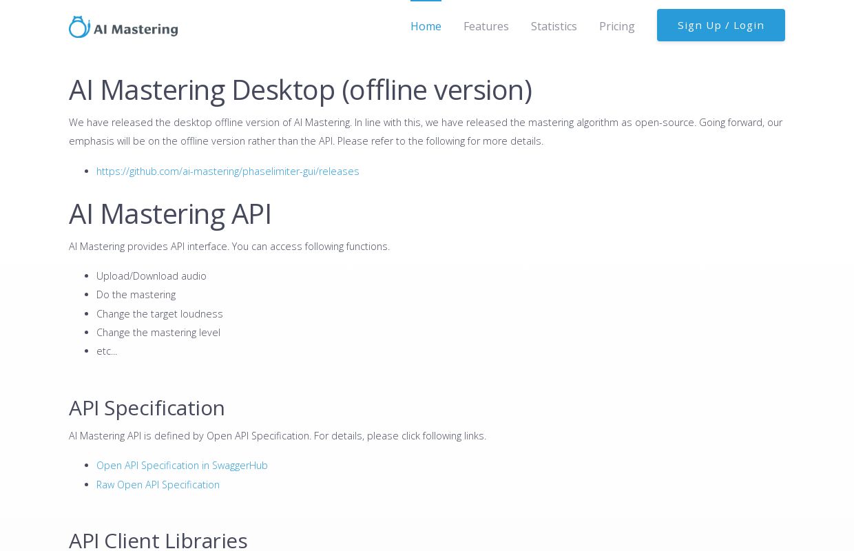
Task: Navigate to the Pricing page
Action: point(617,26)
